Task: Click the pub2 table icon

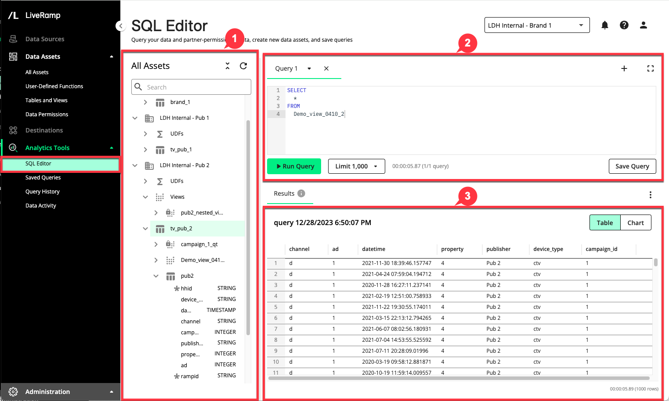Action: [x=170, y=276]
